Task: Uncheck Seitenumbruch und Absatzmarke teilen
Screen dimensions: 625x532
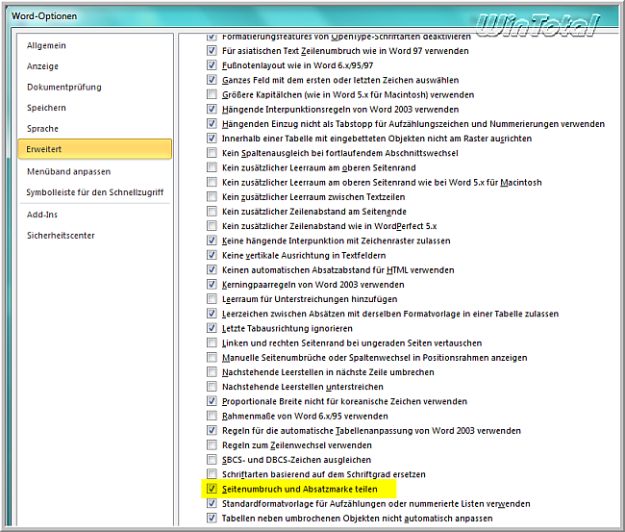Action: coord(212,489)
